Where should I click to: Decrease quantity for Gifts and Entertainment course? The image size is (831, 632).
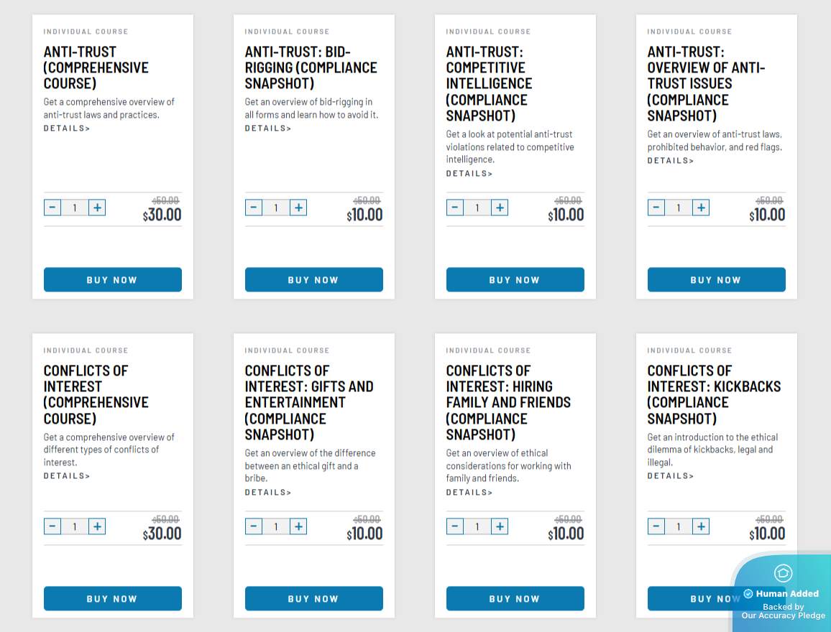pos(254,526)
